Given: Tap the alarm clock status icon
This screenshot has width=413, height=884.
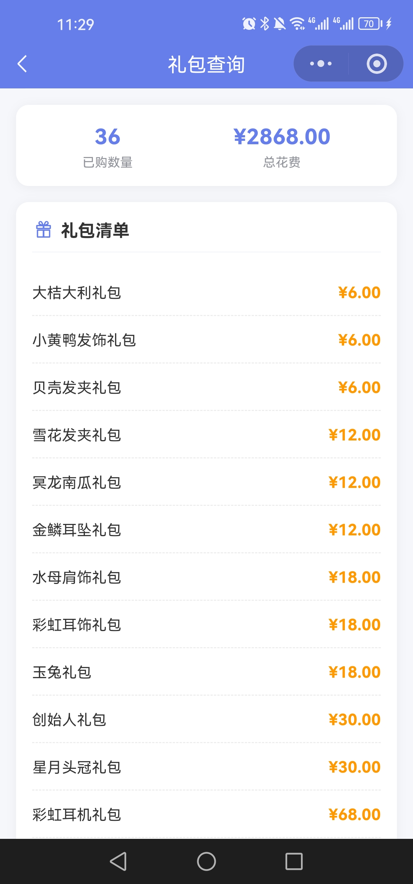Looking at the screenshot, I should pyautogui.click(x=249, y=24).
